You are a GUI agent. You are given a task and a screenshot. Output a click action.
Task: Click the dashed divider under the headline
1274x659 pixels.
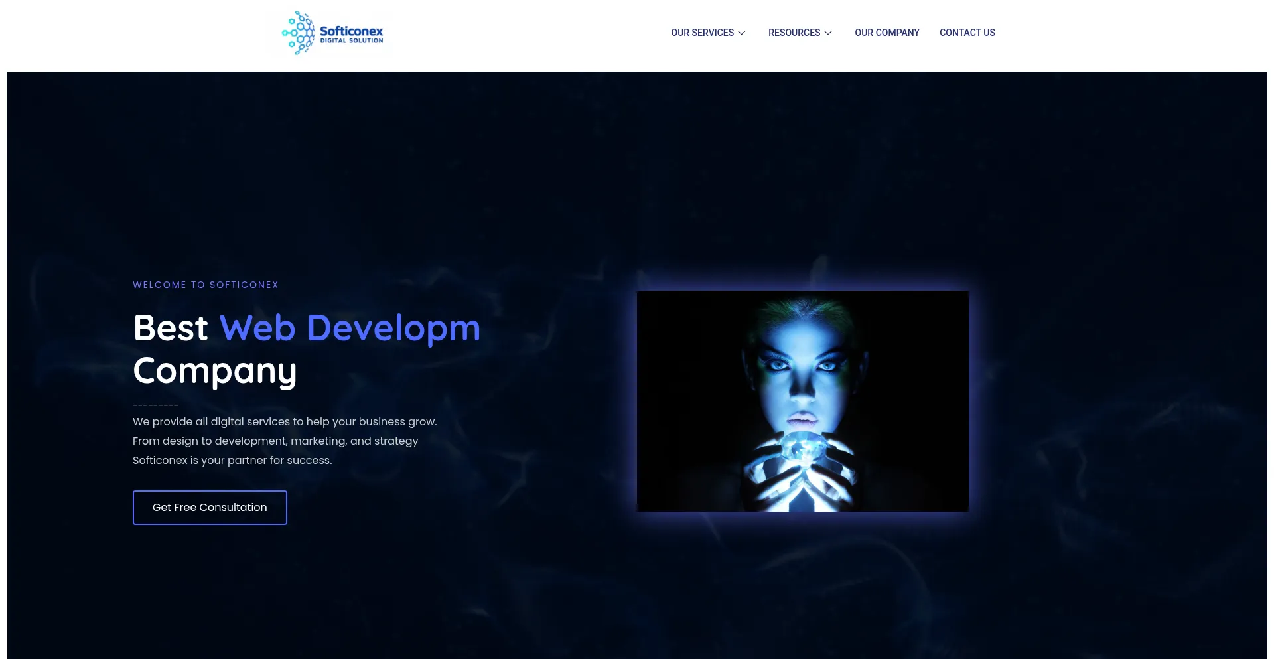click(156, 405)
